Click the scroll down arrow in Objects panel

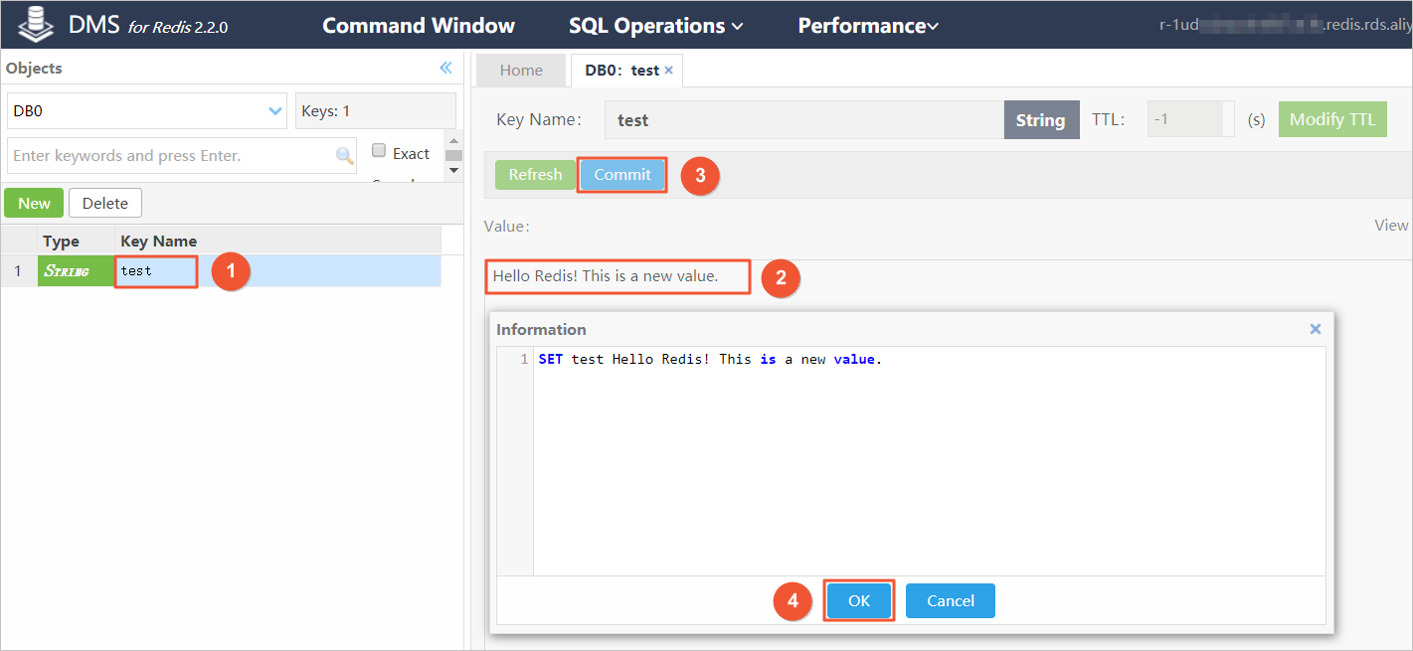(454, 170)
